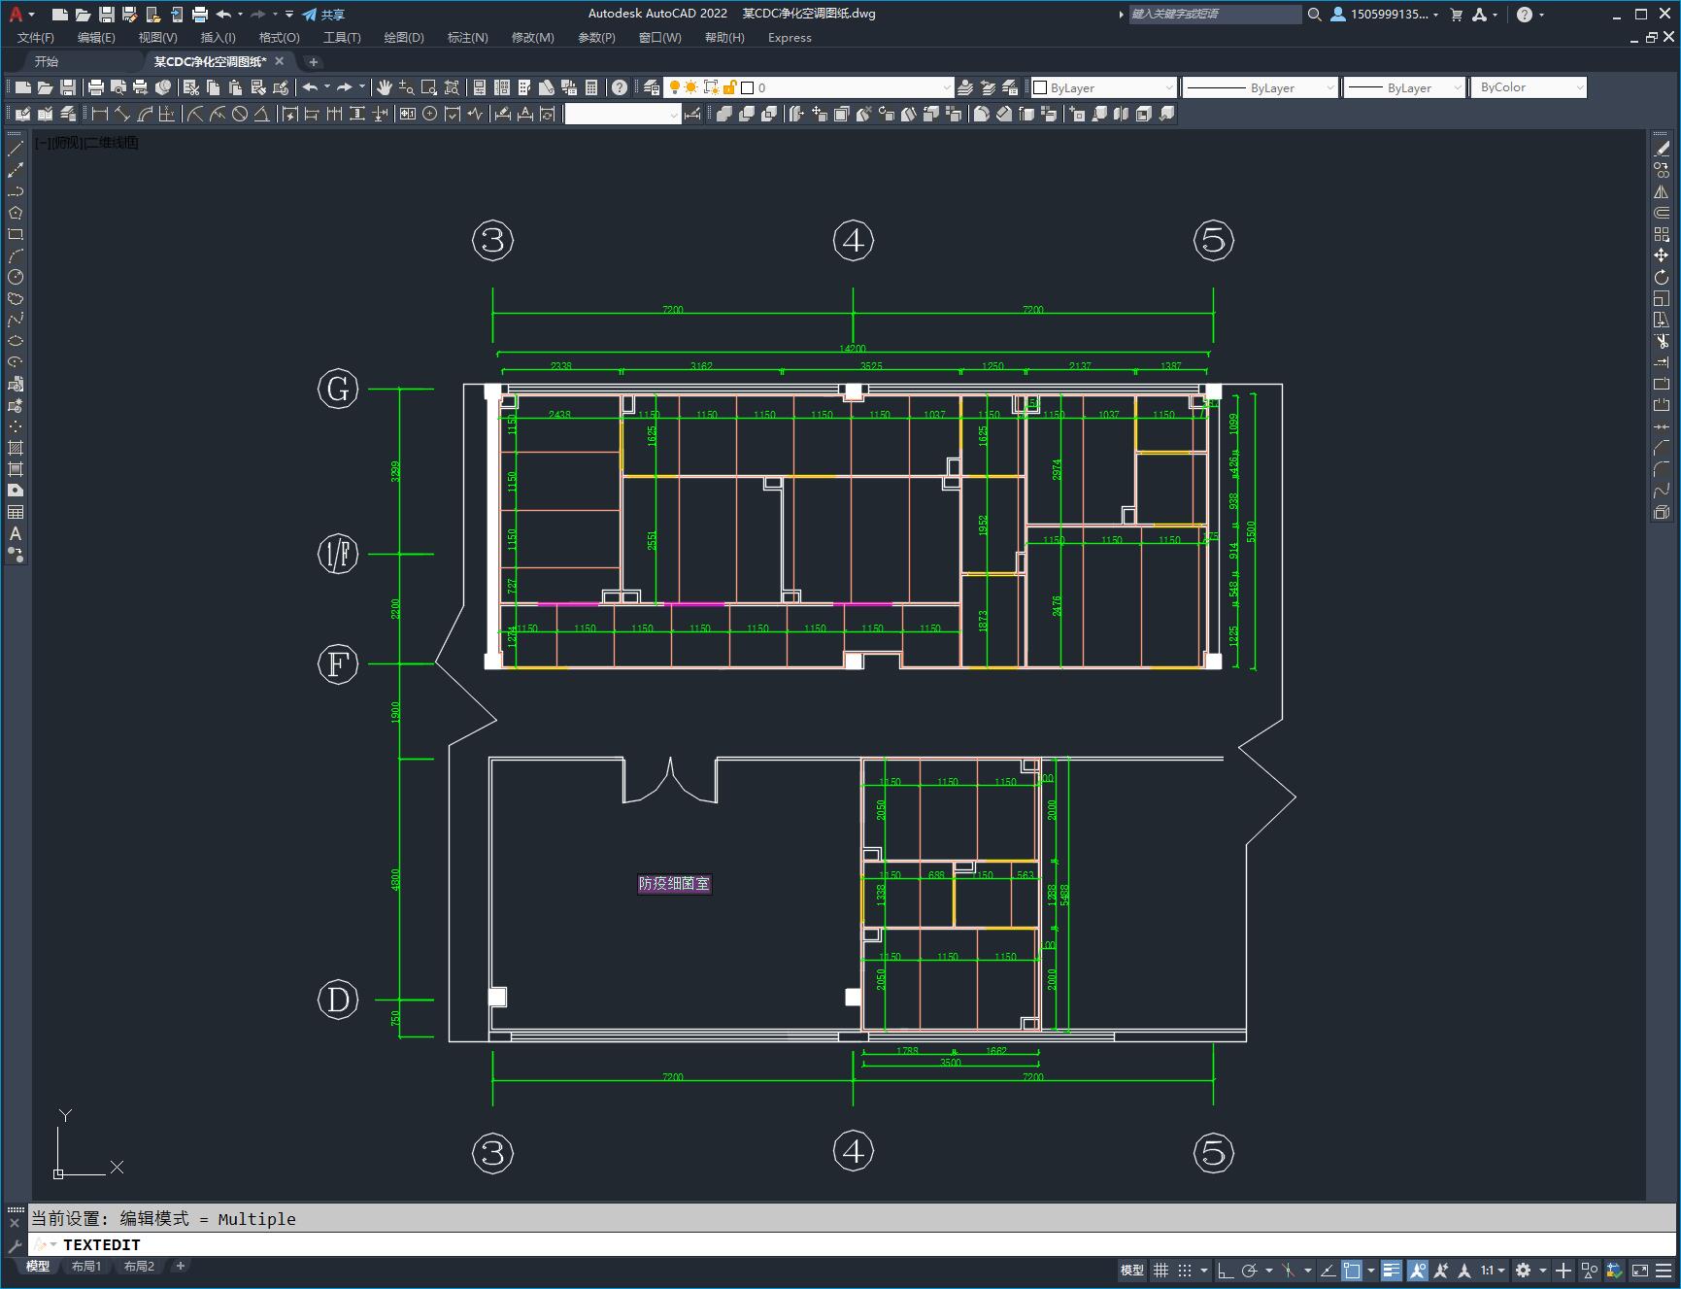
Task: Click the Open folder icon in the quick access bar
Action: point(83,14)
